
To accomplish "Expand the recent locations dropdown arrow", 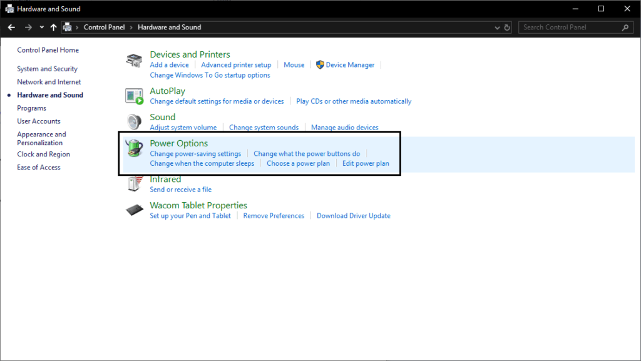I will click(42, 28).
